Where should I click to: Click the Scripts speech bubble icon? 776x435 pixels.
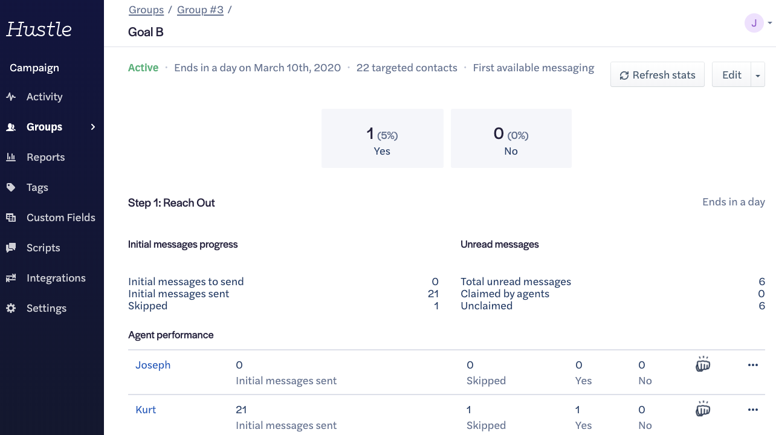[11, 248]
